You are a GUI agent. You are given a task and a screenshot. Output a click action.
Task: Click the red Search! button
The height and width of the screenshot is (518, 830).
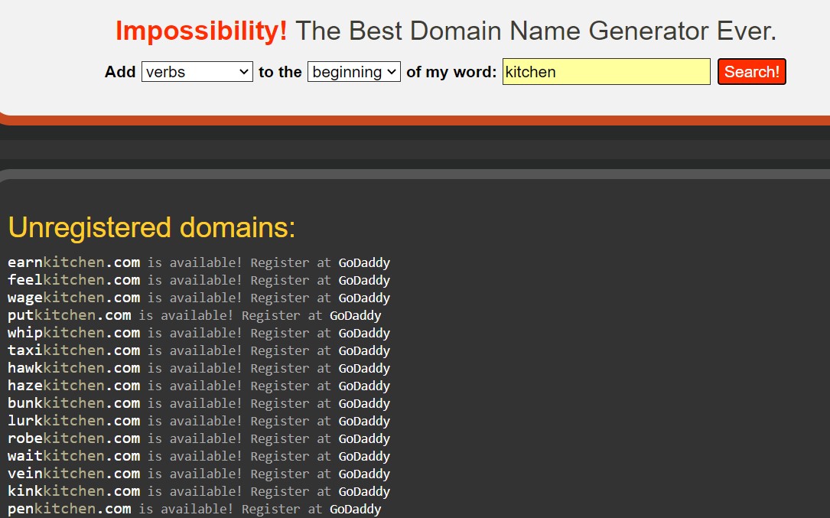point(752,71)
